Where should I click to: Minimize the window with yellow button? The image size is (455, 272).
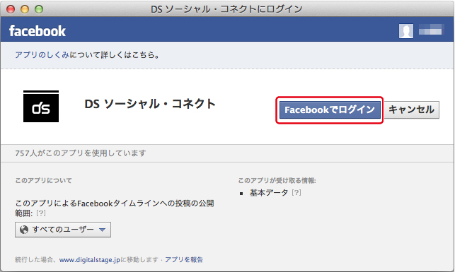point(25,9)
